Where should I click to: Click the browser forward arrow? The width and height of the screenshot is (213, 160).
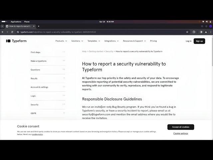(7, 32)
